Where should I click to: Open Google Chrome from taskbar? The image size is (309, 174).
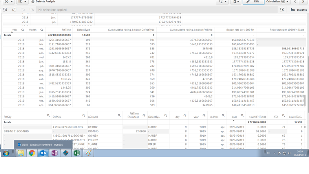[32, 153]
